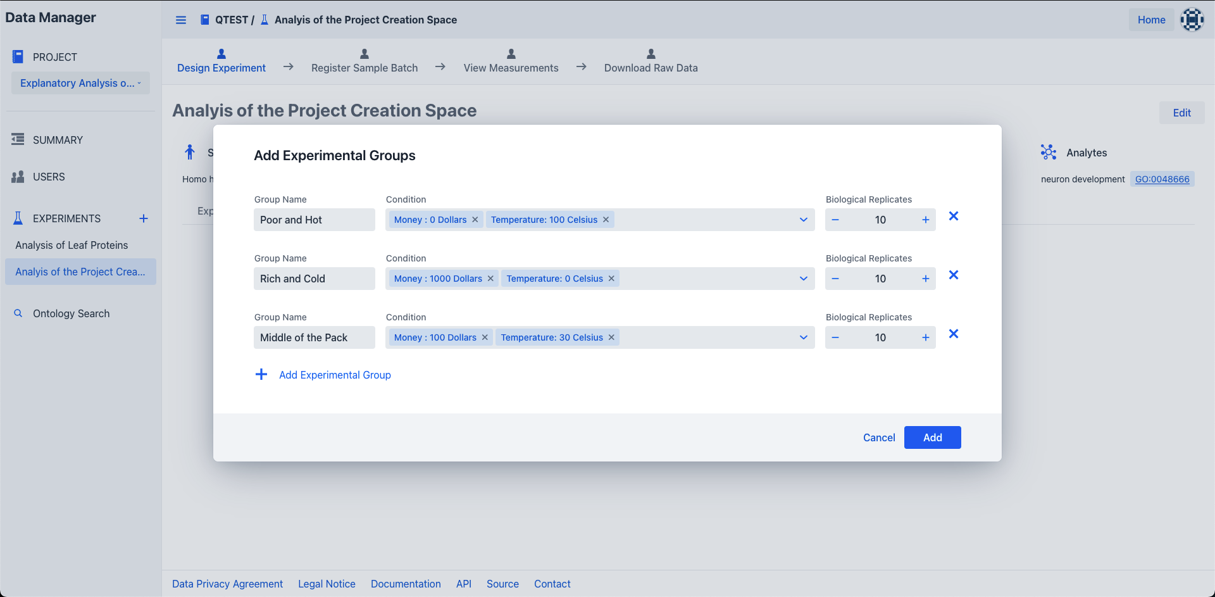Remove the Temperature: 0 Celsius tag
1215x597 pixels.
coord(611,279)
